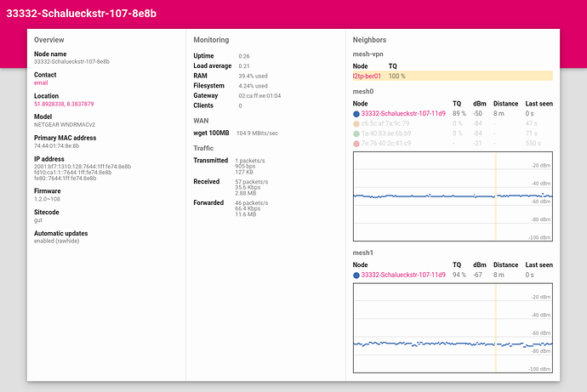Click the red dot beside 7e:76:40:2c:41:c9
The height and width of the screenshot is (392, 587).
(x=356, y=144)
